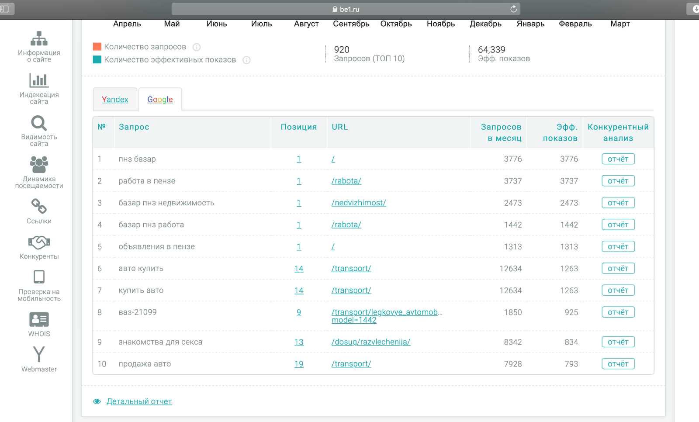Image resolution: width=699 pixels, height=422 pixels.
Task: Open the Динамика посещаемости people icon
Action: 39,165
